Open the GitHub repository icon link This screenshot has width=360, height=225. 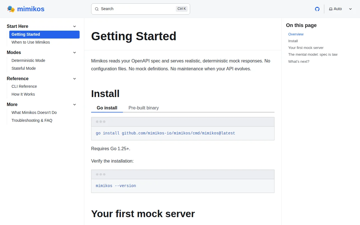point(317,9)
